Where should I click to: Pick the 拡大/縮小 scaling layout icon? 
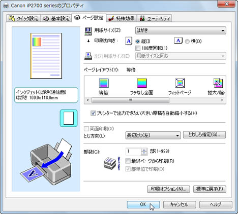[218, 83]
